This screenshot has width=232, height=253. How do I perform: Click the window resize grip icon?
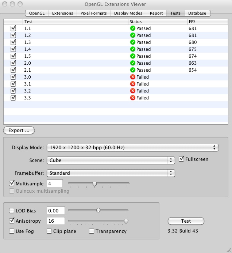click(x=229, y=250)
